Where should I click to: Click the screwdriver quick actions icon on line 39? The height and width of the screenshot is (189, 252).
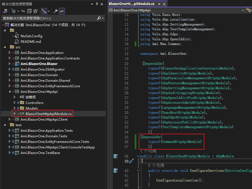pos(131,161)
